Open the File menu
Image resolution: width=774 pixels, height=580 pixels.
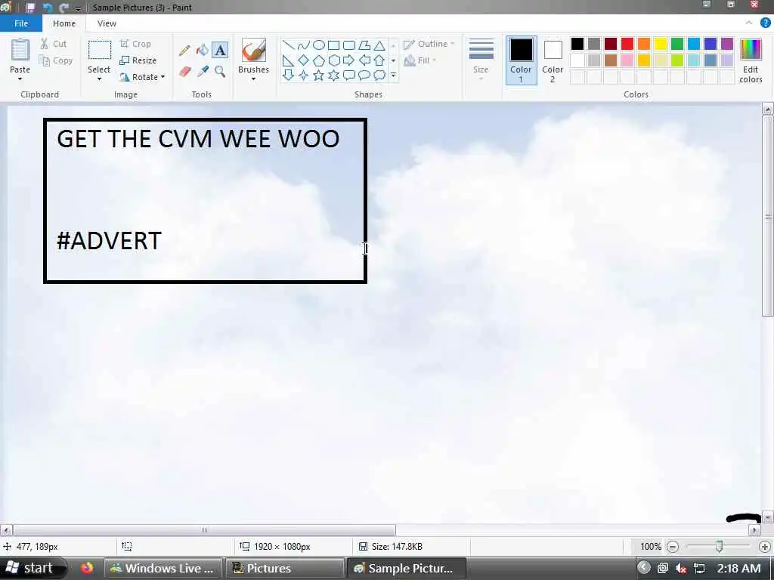coord(21,23)
